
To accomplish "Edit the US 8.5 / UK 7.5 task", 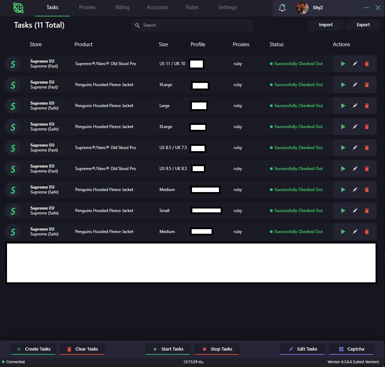I will 355,148.
